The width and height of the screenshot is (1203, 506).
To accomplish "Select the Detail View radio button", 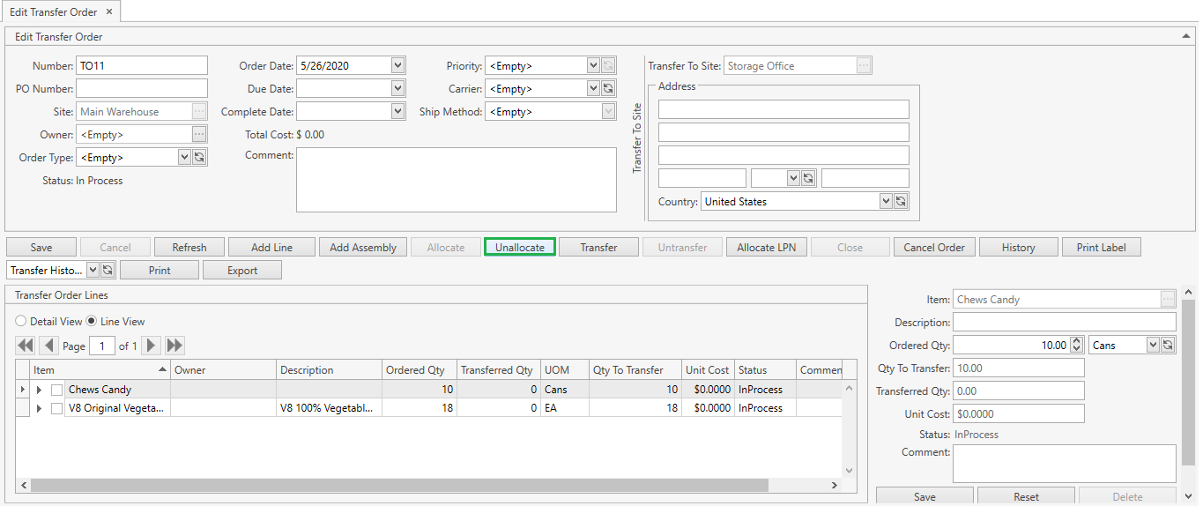I will point(21,322).
